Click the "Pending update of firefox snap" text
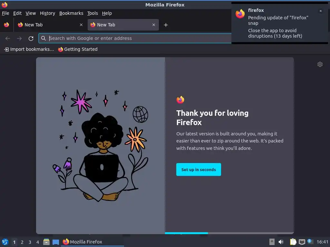Viewport: 330px width, 247px height. click(x=278, y=20)
